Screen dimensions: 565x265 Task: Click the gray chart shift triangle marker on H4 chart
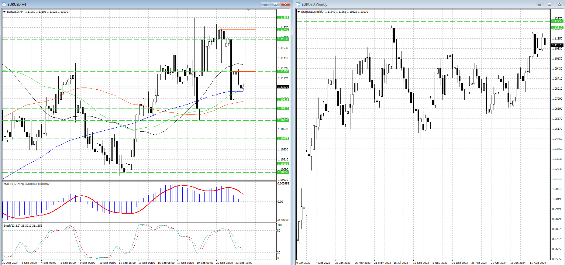248,10
